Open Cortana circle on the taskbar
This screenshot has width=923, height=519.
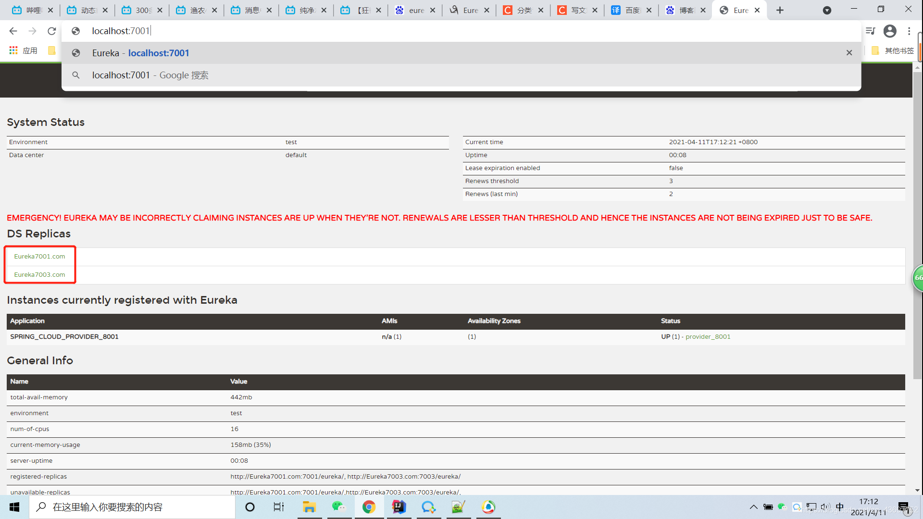coord(250,507)
